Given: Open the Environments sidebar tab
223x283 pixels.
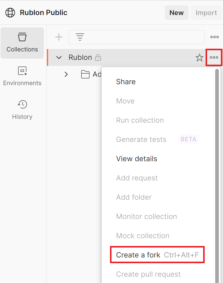Looking at the screenshot, I should [x=22, y=76].
